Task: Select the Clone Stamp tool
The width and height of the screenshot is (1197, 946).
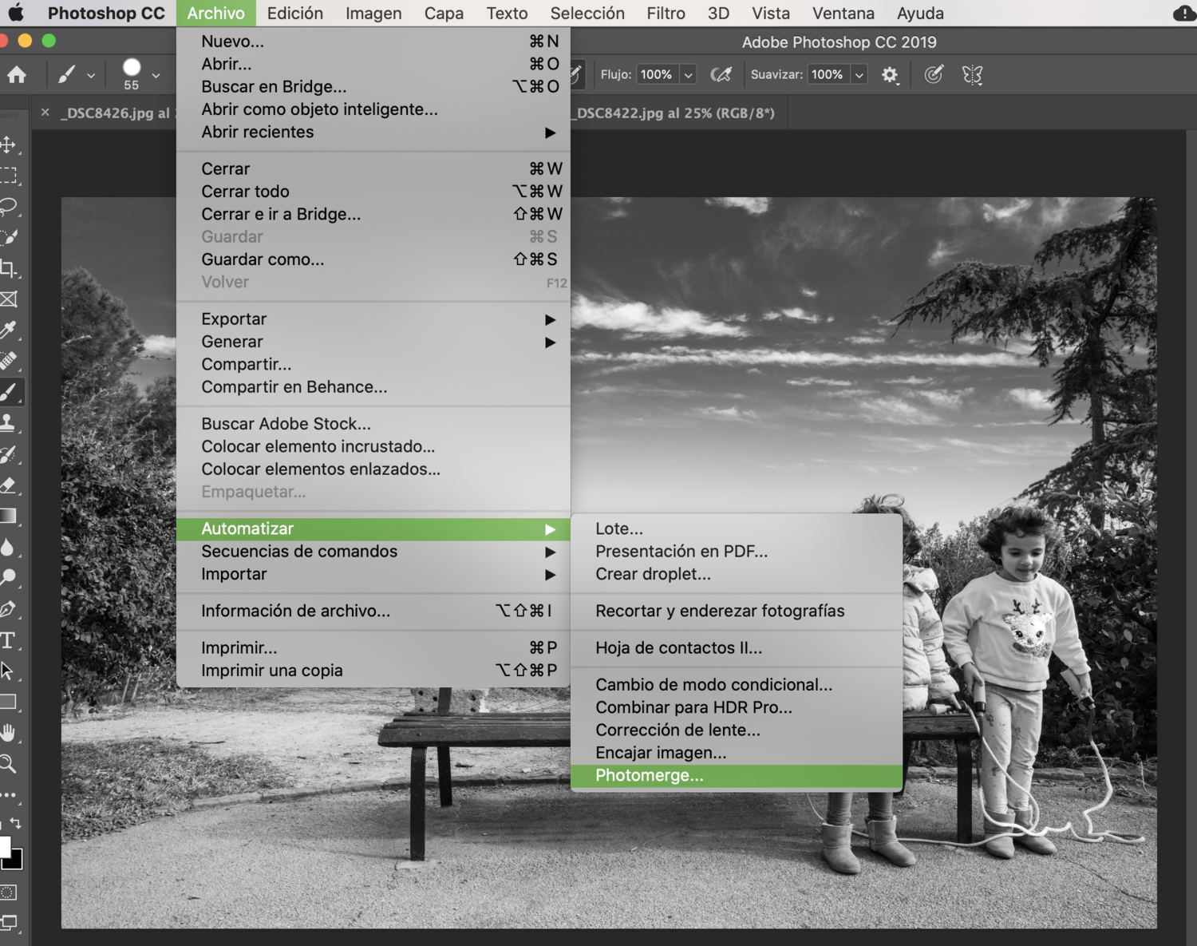Action: click(x=9, y=423)
